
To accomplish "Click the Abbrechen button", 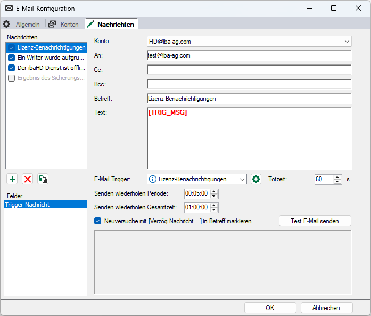I will coord(326,307).
